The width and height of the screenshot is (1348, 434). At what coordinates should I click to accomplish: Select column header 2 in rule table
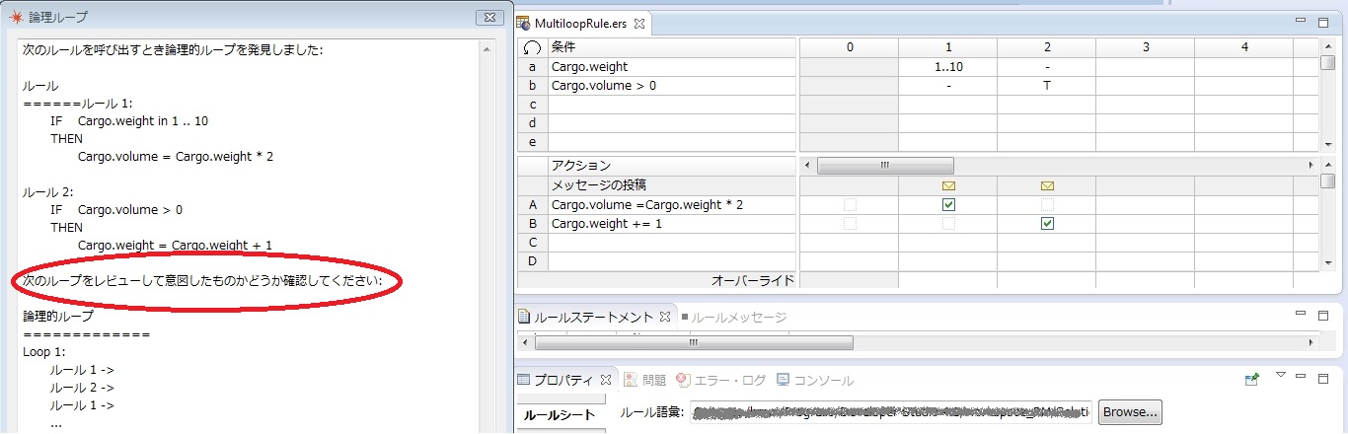pyautogui.click(x=1047, y=47)
